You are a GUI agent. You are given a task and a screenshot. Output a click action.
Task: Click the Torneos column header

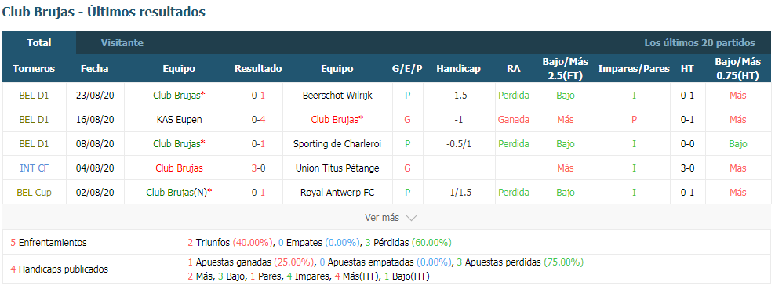point(34,69)
